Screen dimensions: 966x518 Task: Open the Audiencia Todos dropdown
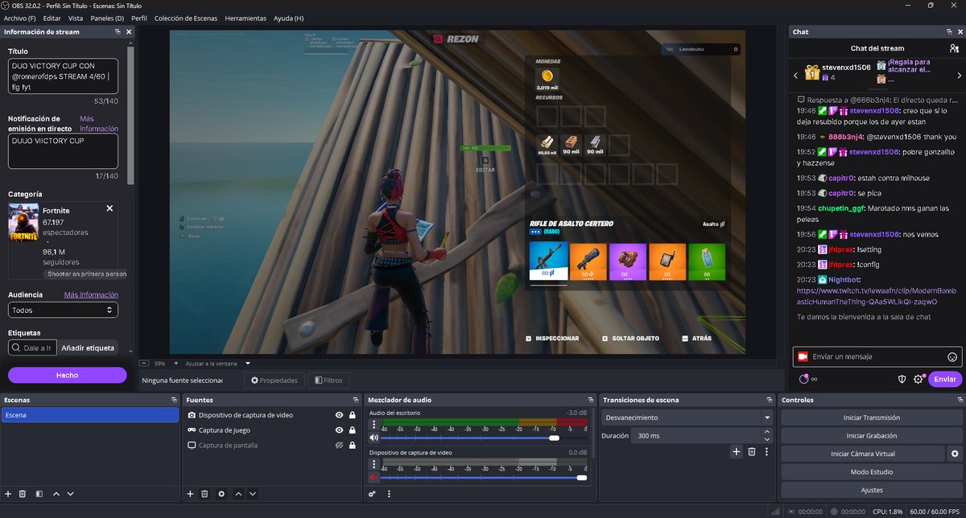pos(64,310)
